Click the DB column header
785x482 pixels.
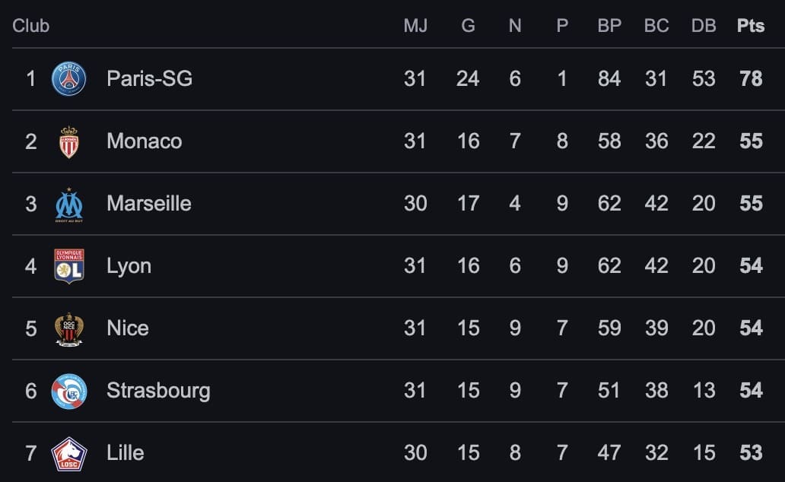[x=704, y=26]
